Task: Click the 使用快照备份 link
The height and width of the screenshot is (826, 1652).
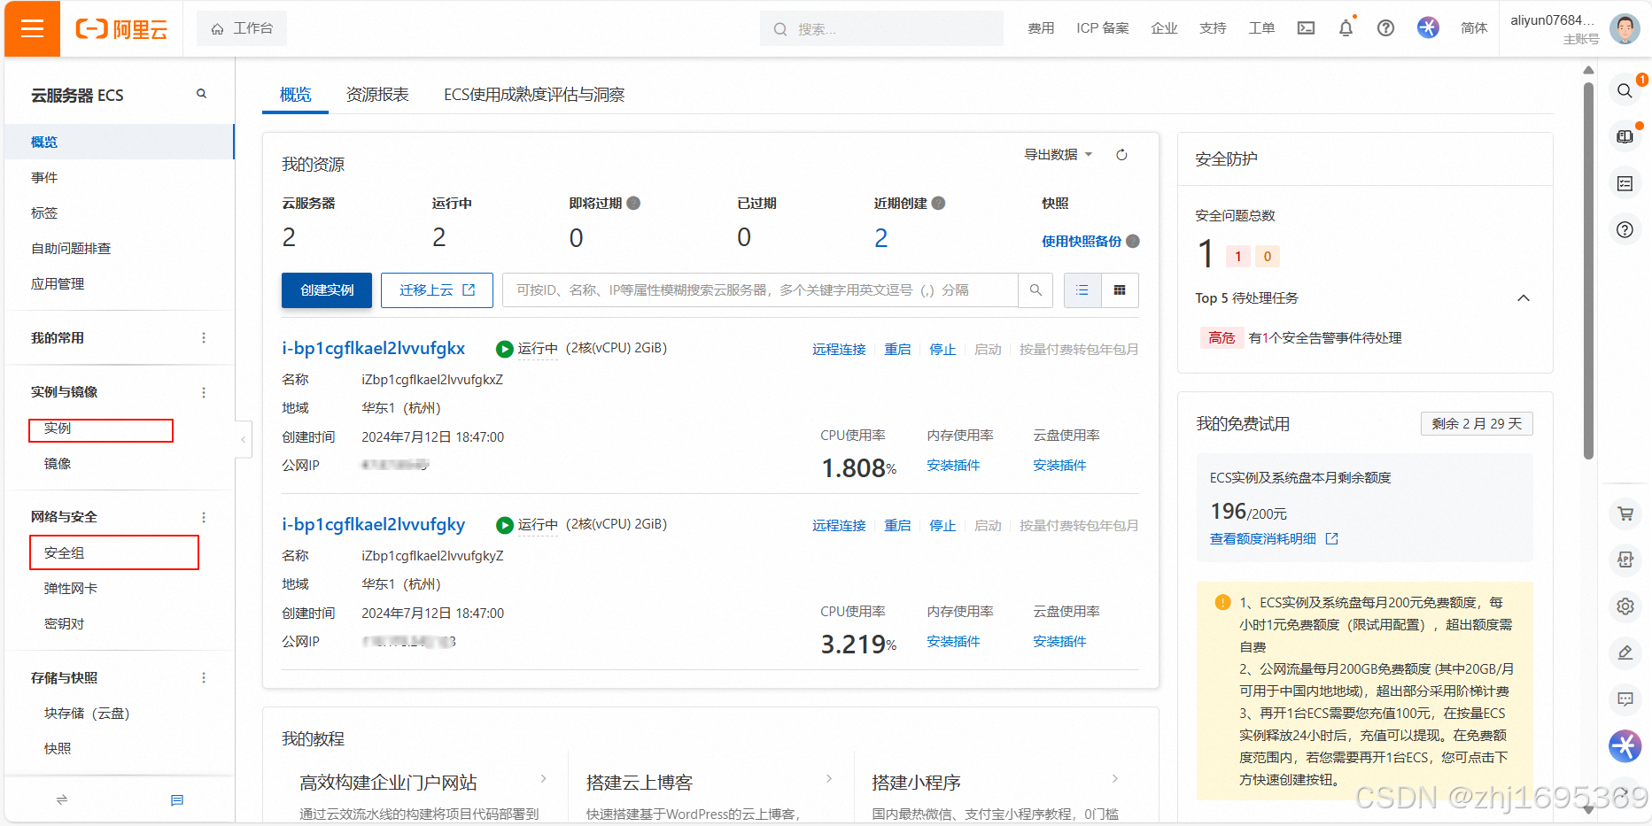Action: [1081, 241]
